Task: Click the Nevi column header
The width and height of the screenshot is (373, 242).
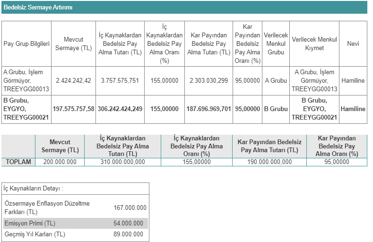Action: pyautogui.click(x=353, y=43)
